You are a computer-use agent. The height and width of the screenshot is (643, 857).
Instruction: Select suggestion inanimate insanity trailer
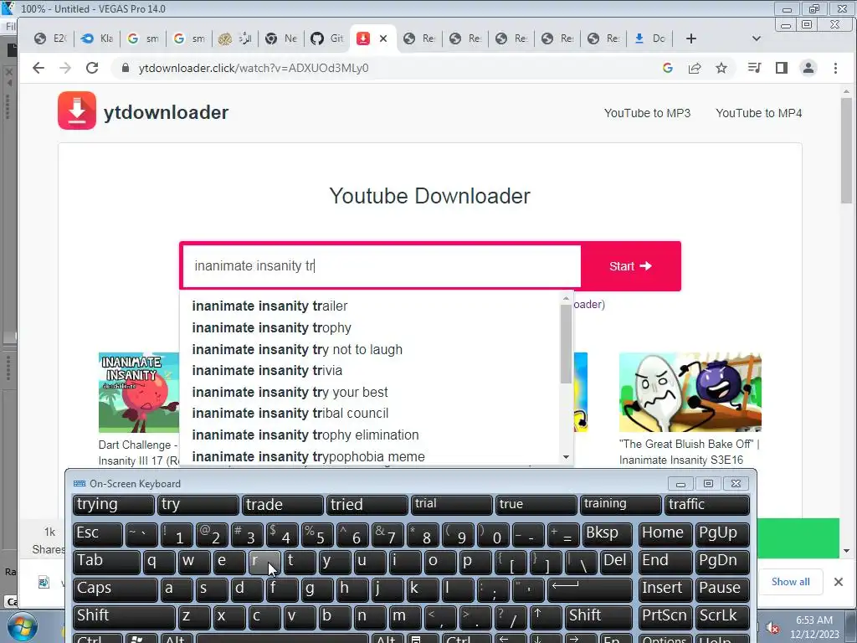click(x=369, y=306)
